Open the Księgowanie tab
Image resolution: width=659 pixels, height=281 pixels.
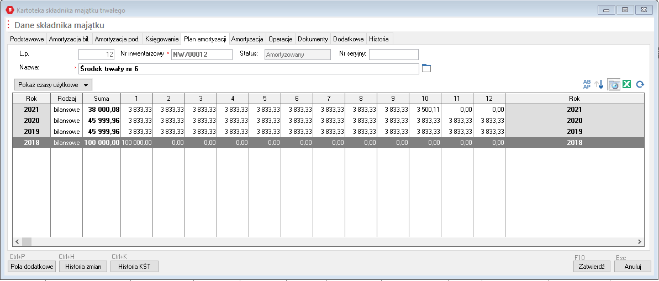pos(162,39)
